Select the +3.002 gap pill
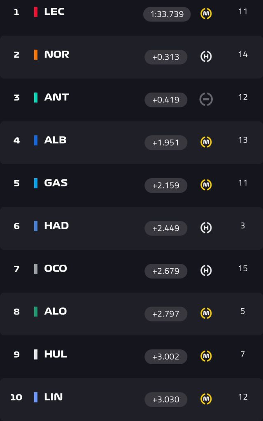 tap(166, 356)
